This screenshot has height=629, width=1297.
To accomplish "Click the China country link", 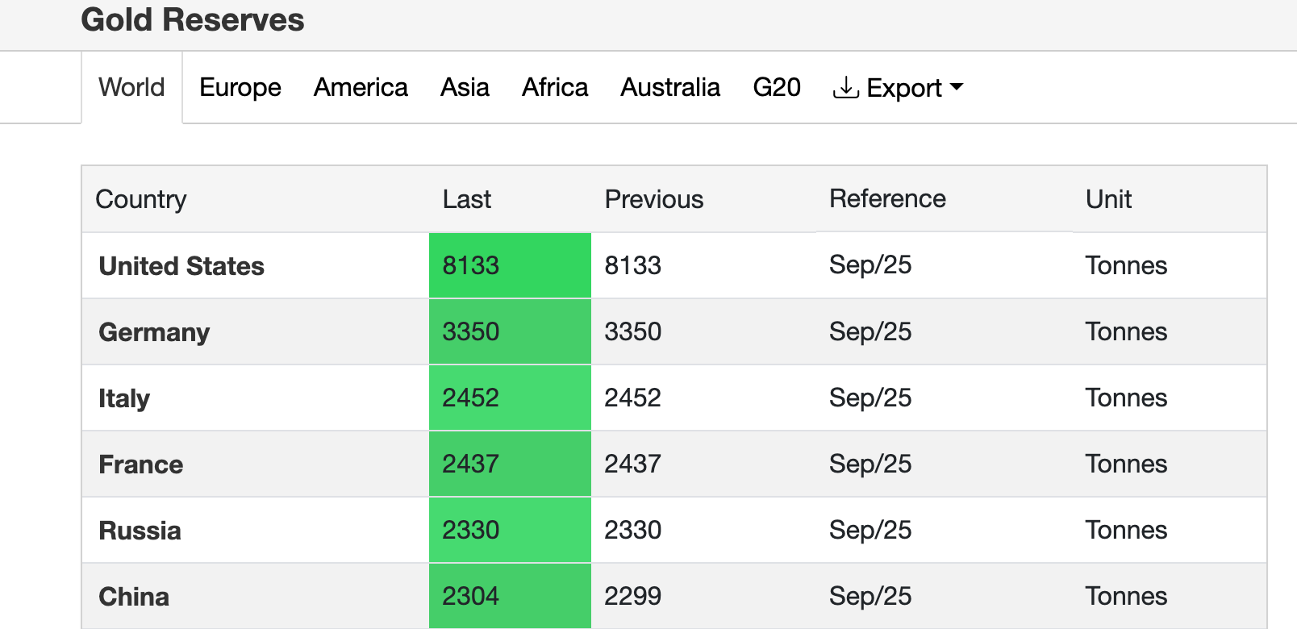I will [x=134, y=597].
